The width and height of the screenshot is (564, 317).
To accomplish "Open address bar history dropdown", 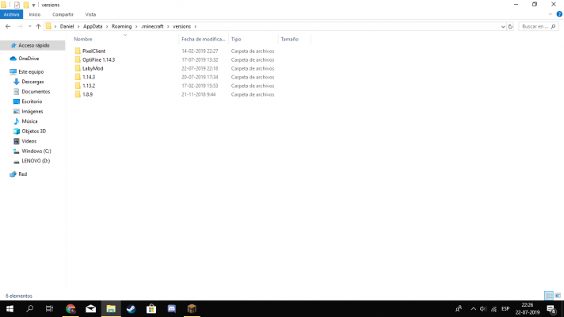I will pyautogui.click(x=503, y=26).
